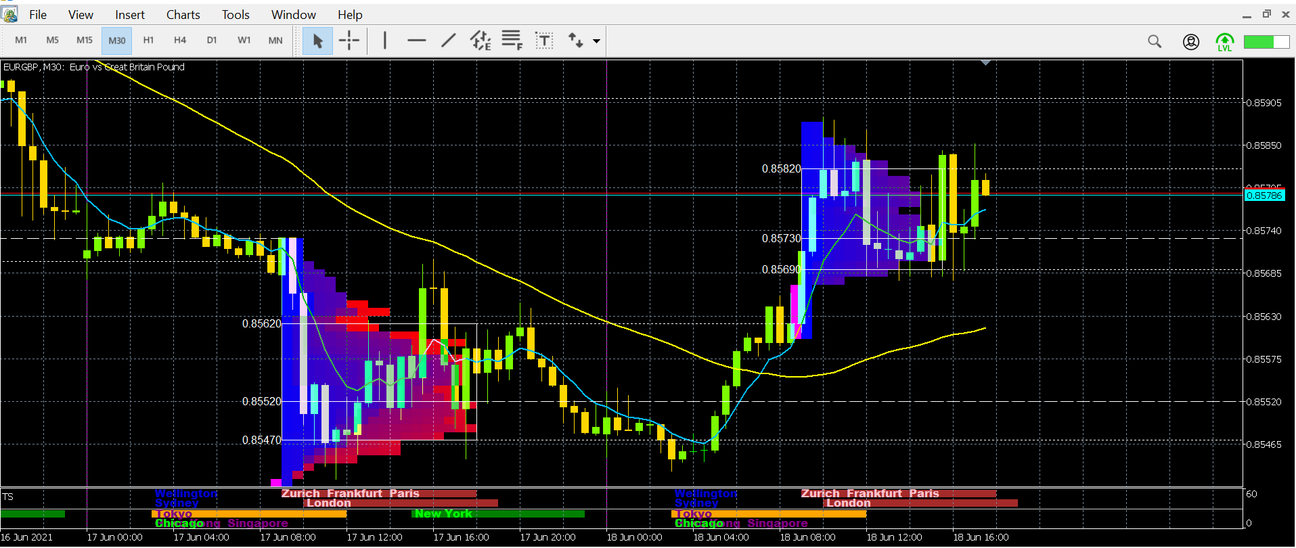The width and height of the screenshot is (1296, 548).
Task: Switch chart to H4 timeframe
Action: (180, 41)
